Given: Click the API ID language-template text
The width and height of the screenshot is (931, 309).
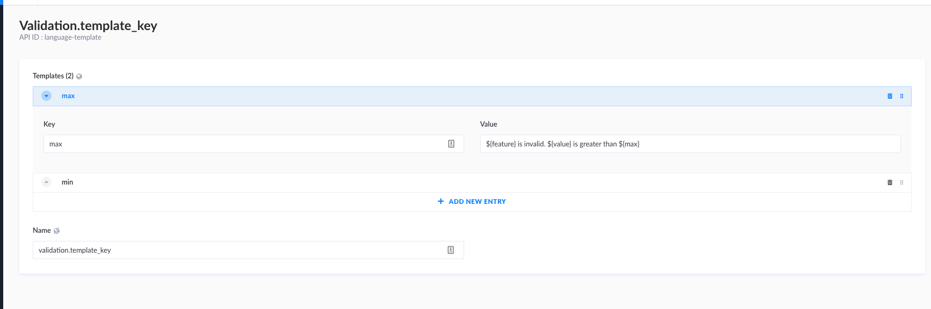Looking at the screenshot, I should click(x=60, y=38).
